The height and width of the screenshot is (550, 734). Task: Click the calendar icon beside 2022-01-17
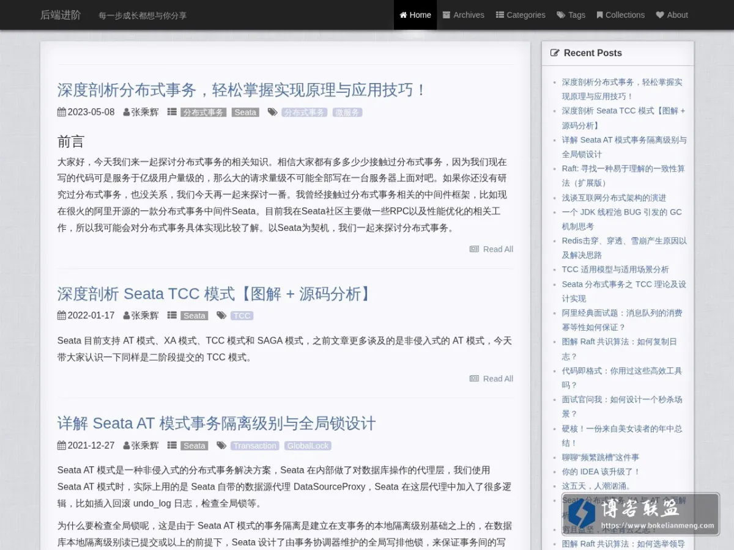[62, 316]
